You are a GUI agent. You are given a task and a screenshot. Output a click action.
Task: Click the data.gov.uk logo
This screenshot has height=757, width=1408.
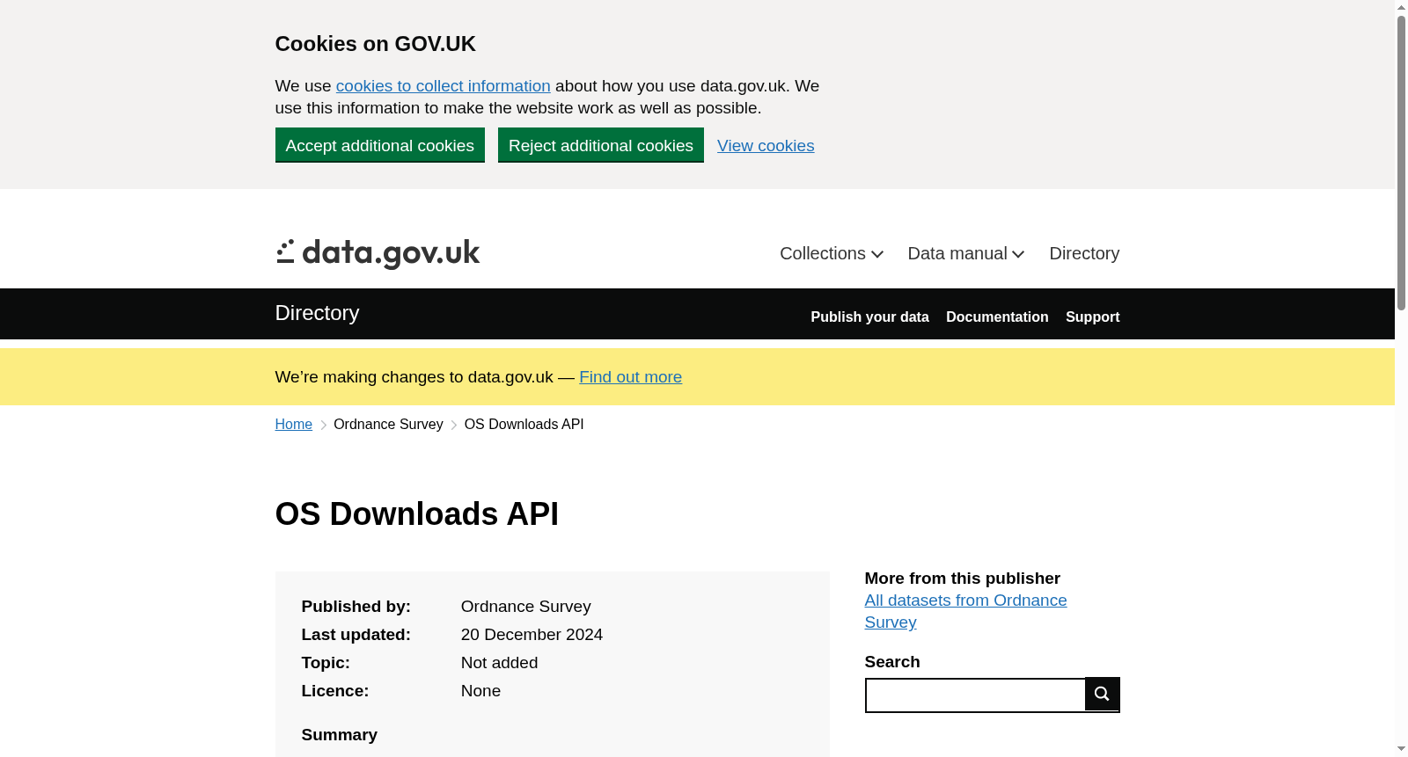click(378, 253)
